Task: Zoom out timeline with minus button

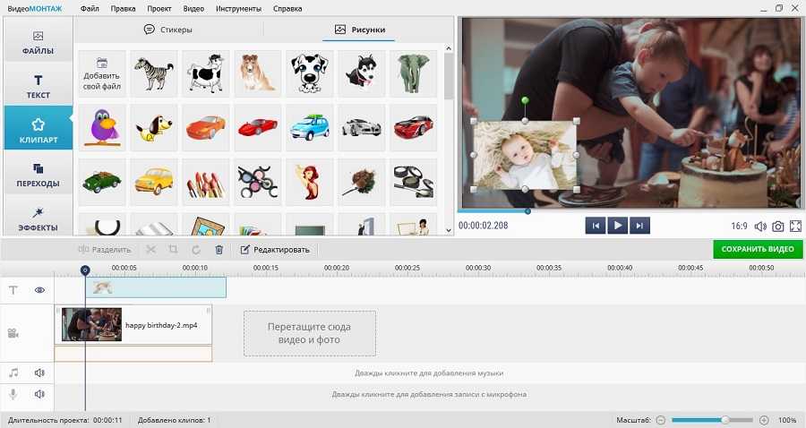Action: tap(661, 420)
